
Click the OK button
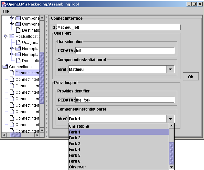point(191,77)
